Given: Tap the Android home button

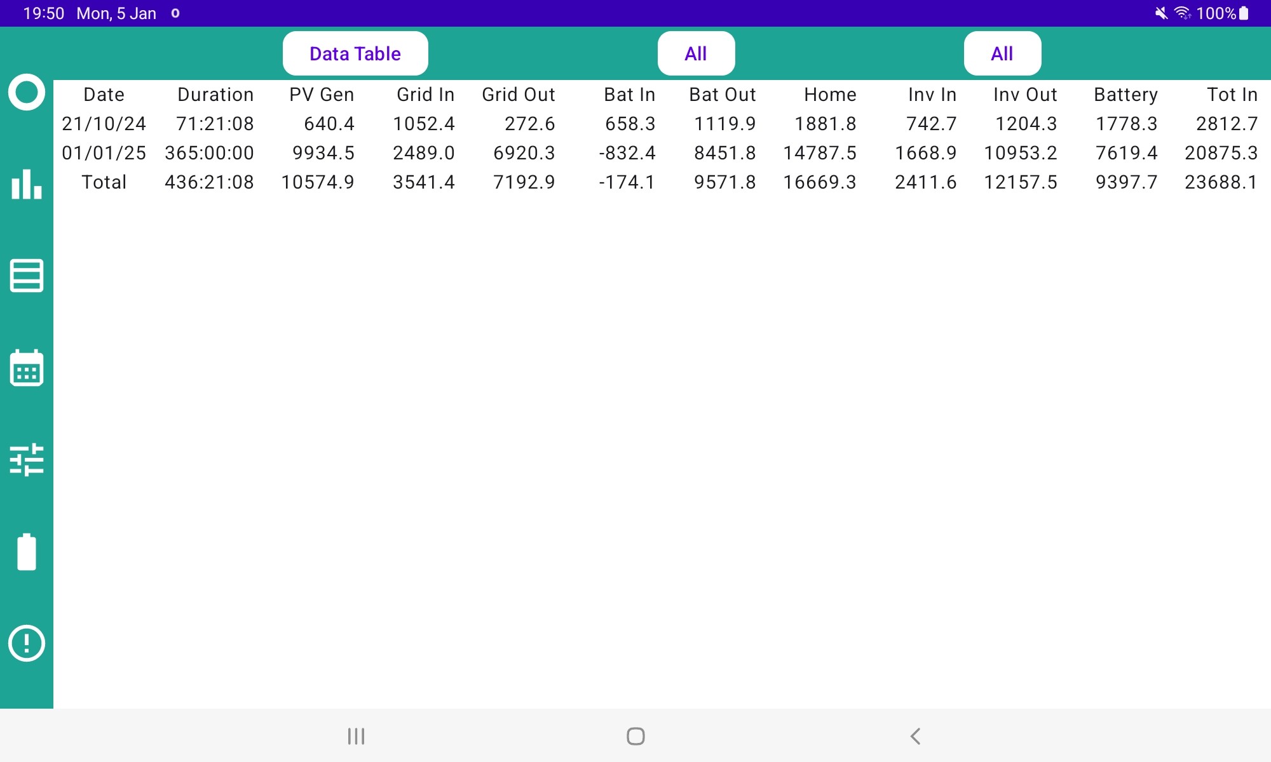Looking at the screenshot, I should (x=635, y=736).
